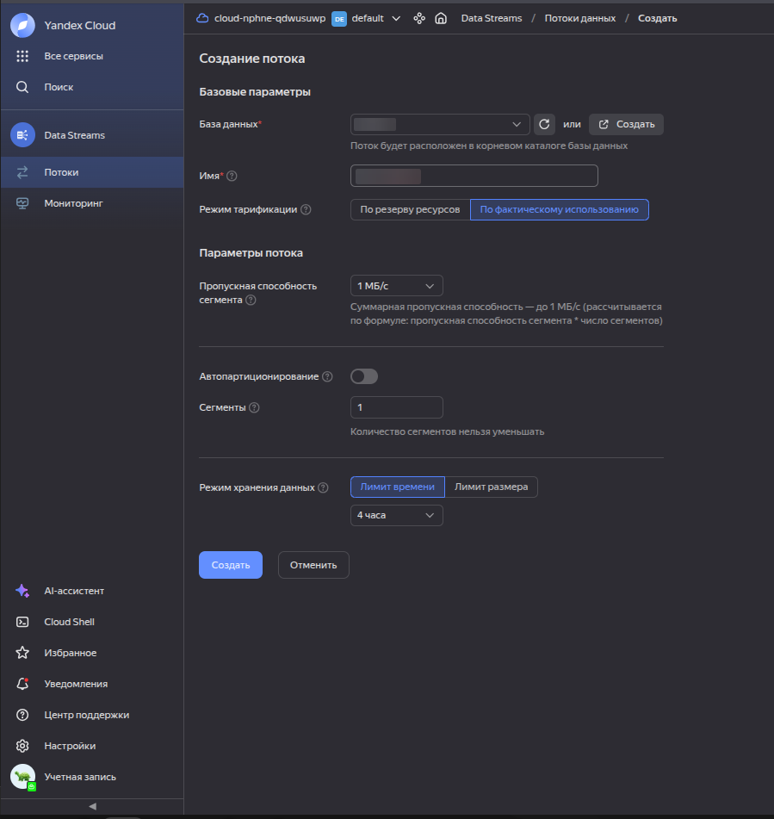This screenshot has width=774, height=819.
Task: Go to Data Streams sidebar item
Action: pyautogui.click(x=92, y=134)
